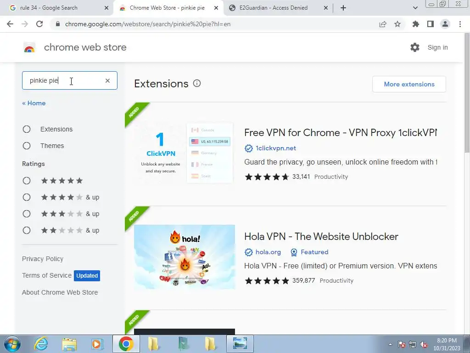Open Hola VPN - The Website Unblocker title

click(321, 237)
